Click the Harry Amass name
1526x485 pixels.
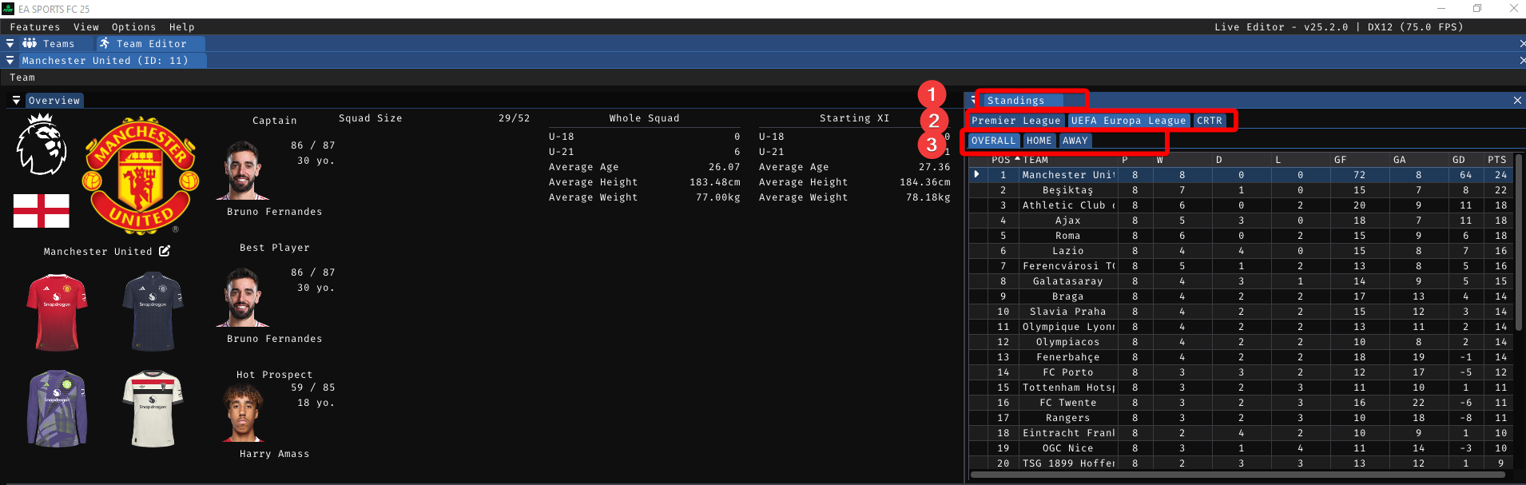(274, 454)
